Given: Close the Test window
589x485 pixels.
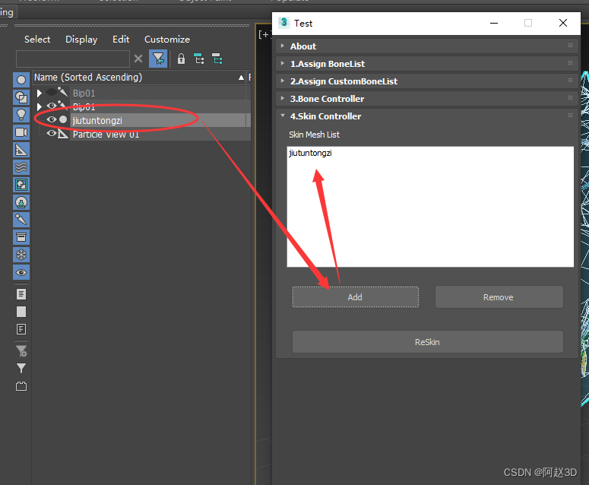Looking at the screenshot, I should click(x=562, y=24).
